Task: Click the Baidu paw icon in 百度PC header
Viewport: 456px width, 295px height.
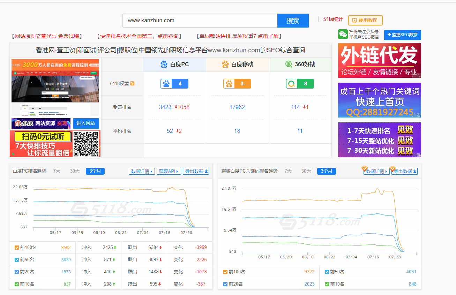Action: pos(164,64)
